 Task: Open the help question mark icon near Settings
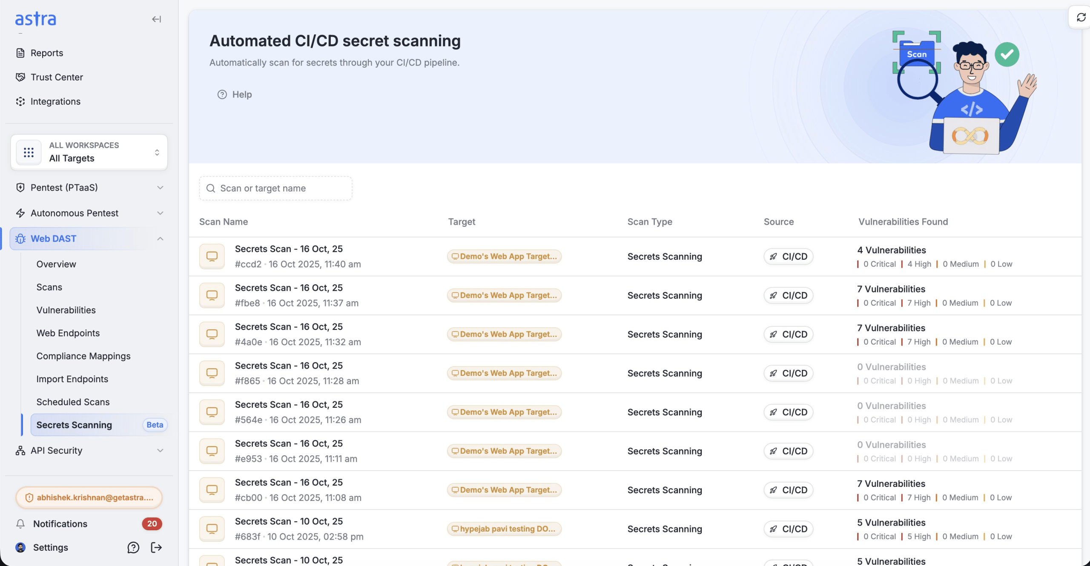pyautogui.click(x=133, y=548)
